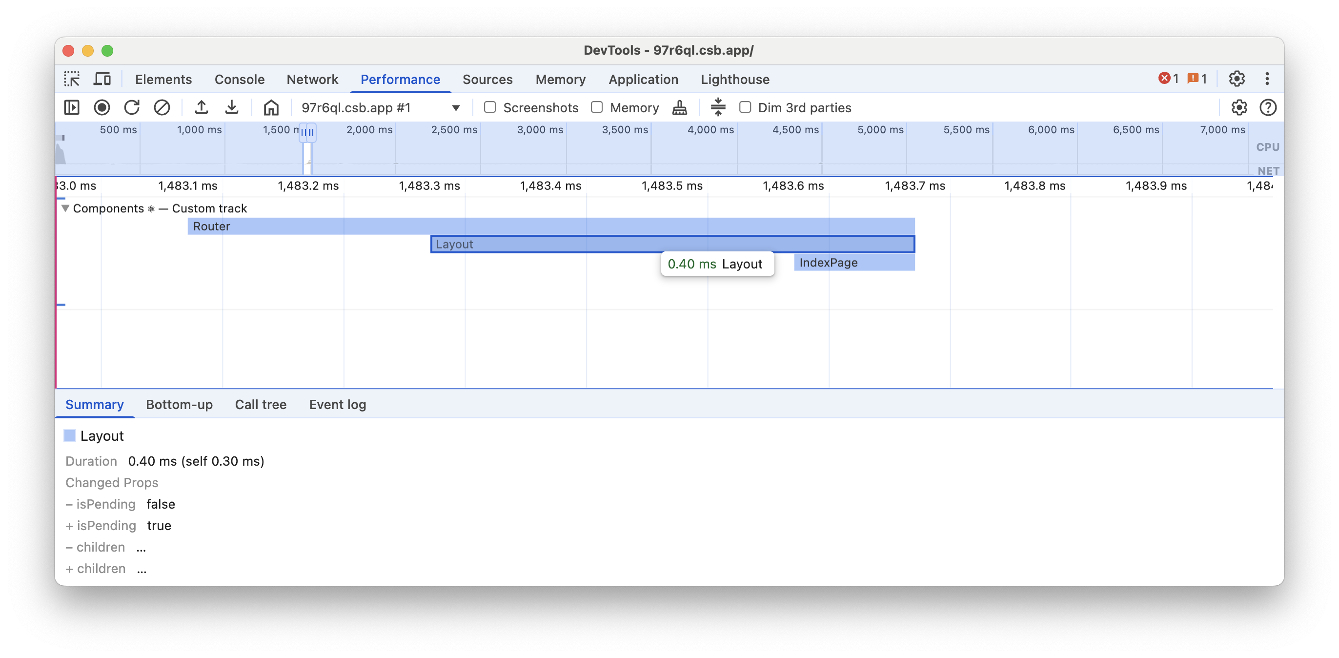This screenshot has height=658, width=1339.
Task: Click the Layout color swatch in Summary
Action: pyautogui.click(x=70, y=435)
